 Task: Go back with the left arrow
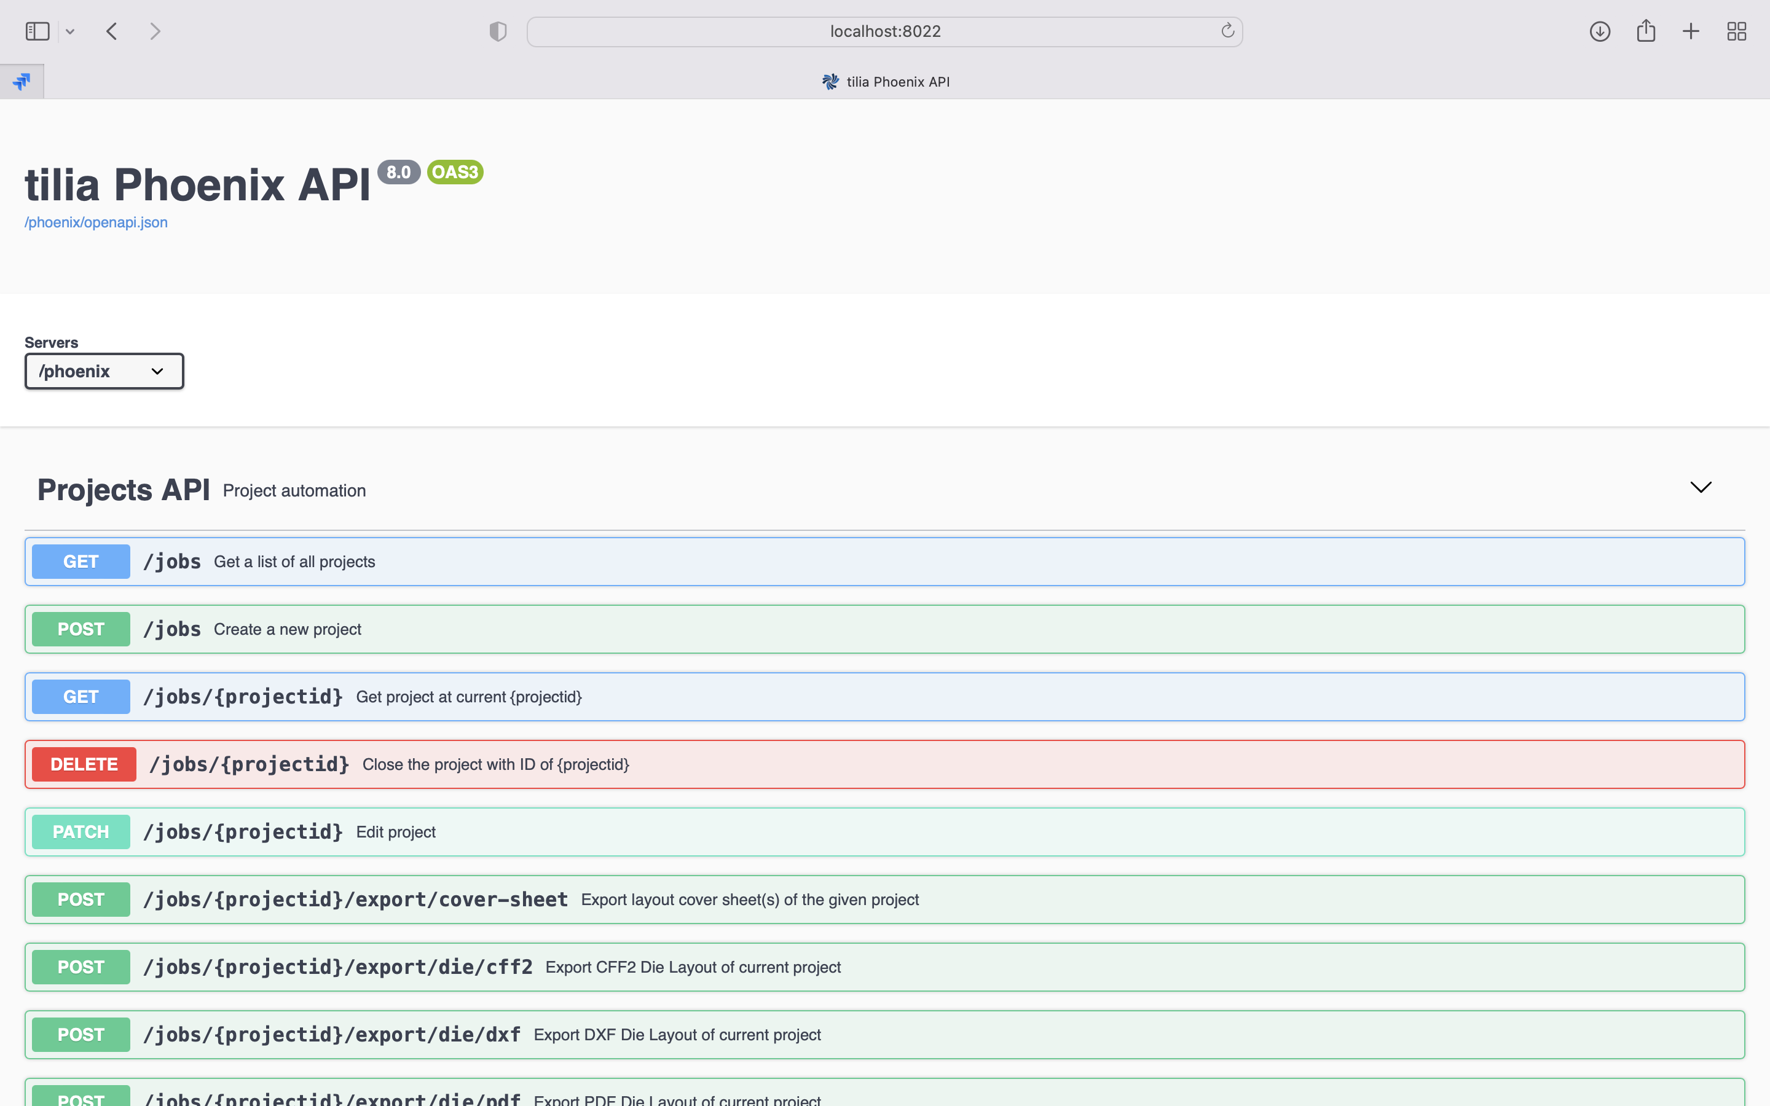tap(112, 31)
